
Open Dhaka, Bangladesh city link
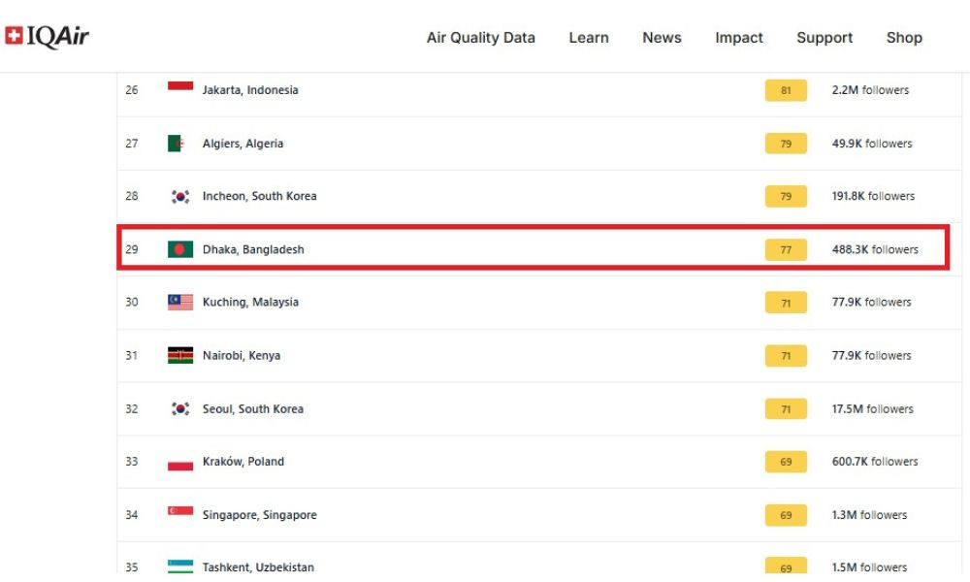point(253,249)
